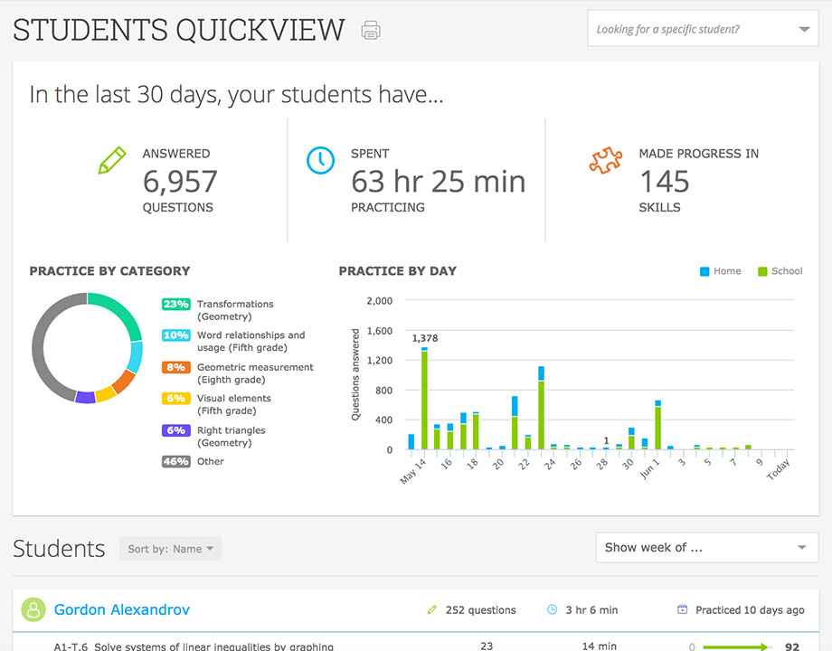Toggle the Home series in the legend

click(x=721, y=270)
